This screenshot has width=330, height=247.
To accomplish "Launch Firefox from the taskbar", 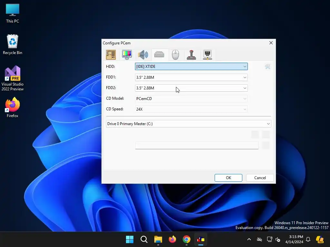I will click(172, 239).
